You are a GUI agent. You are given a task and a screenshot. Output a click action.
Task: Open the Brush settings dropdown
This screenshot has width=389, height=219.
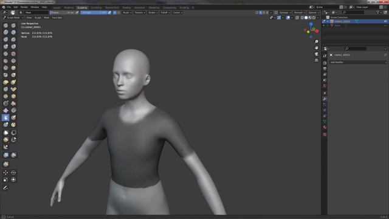pyautogui.click(x=127, y=12)
